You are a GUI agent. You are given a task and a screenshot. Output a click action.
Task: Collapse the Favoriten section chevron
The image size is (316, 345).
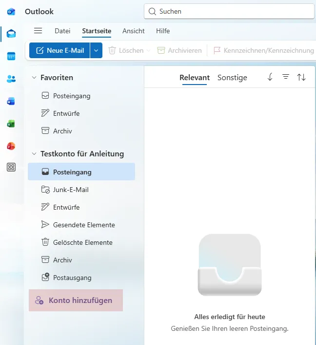34,78
